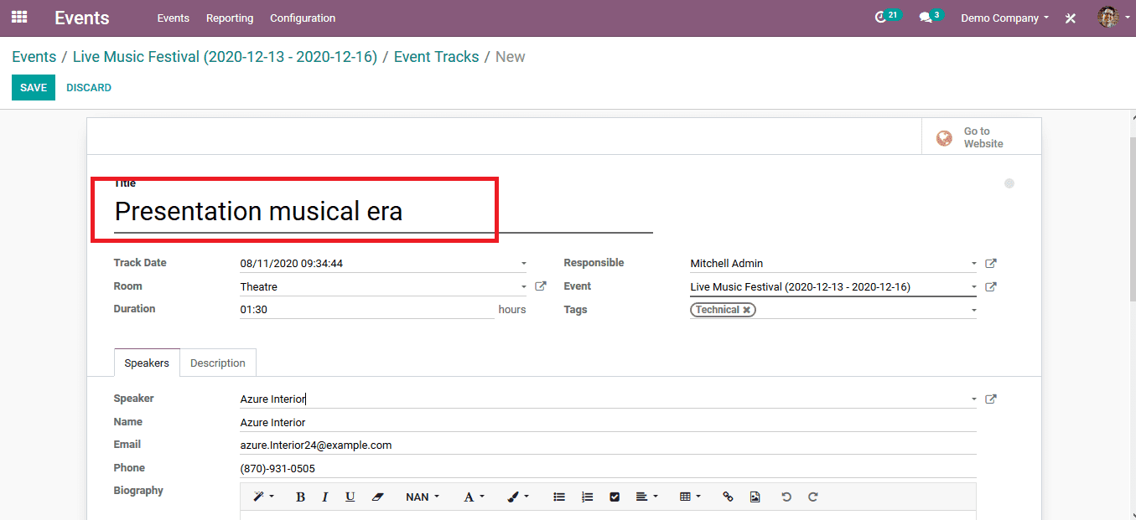
Task: Toggle the grey kanban state dot
Action: point(1009,183)
